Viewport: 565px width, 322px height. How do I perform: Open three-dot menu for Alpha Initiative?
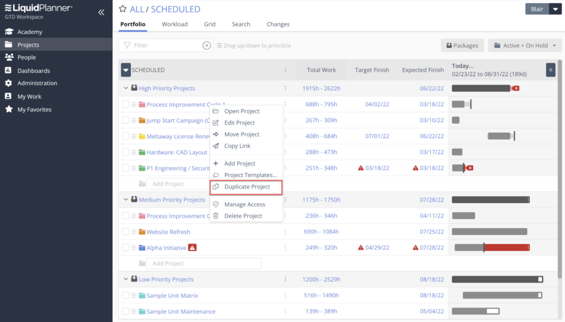(285, 247)
